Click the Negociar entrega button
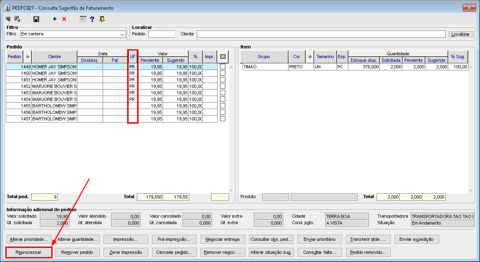This screenshot has height=262, width=480. [x=222, y=239]
